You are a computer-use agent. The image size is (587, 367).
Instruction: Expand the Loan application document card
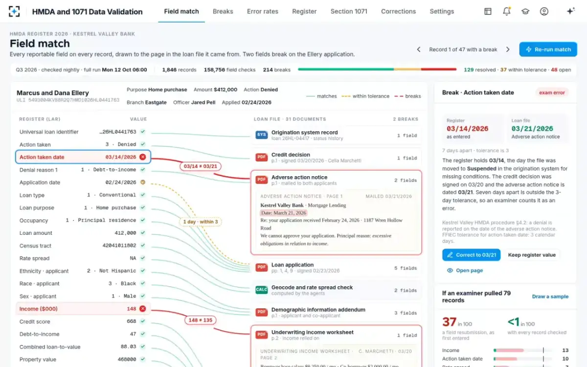(x=336, y=268)
